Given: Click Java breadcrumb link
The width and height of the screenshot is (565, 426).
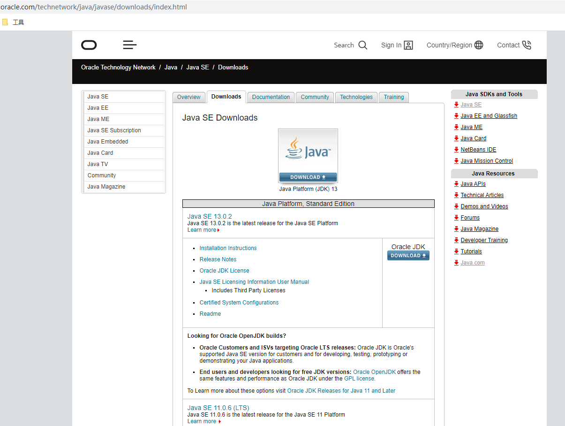Looking at the screenshot, I should [171, 68].
